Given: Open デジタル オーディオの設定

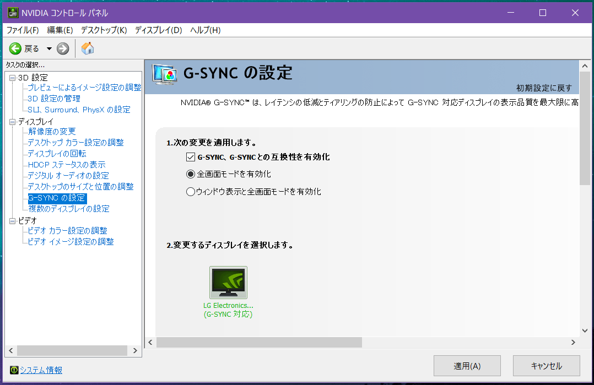Looking at the screenshot, I should click(x=68, y=175).
